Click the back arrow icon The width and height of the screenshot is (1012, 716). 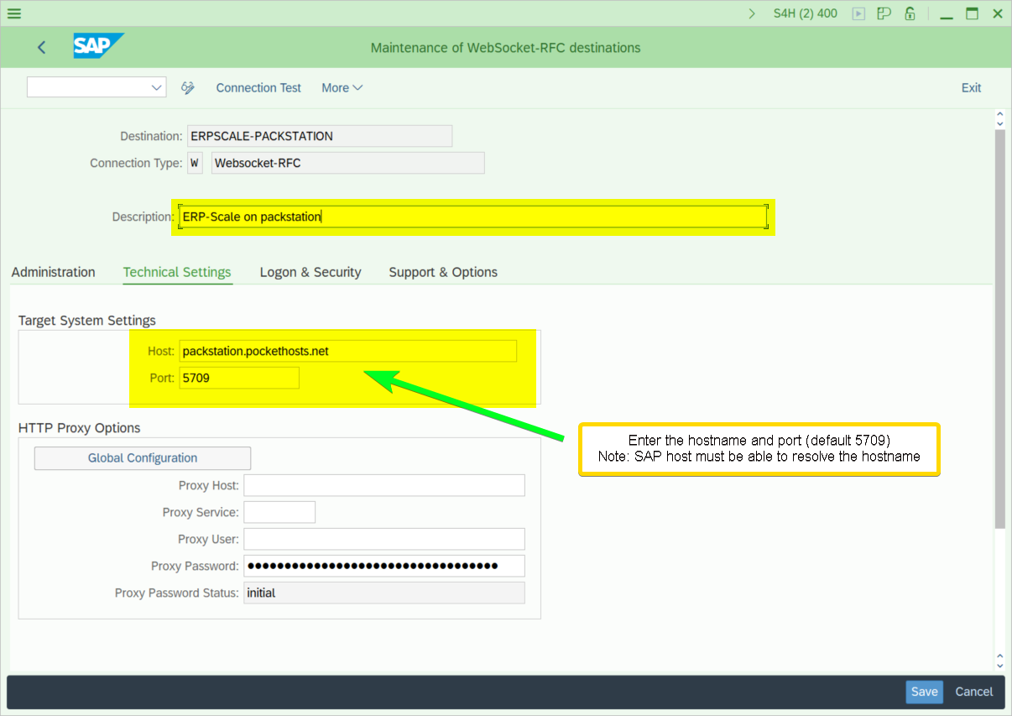point(42,48)
